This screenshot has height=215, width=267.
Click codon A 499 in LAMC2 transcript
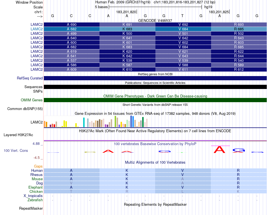pyautogui.click(x=72, y=33)
